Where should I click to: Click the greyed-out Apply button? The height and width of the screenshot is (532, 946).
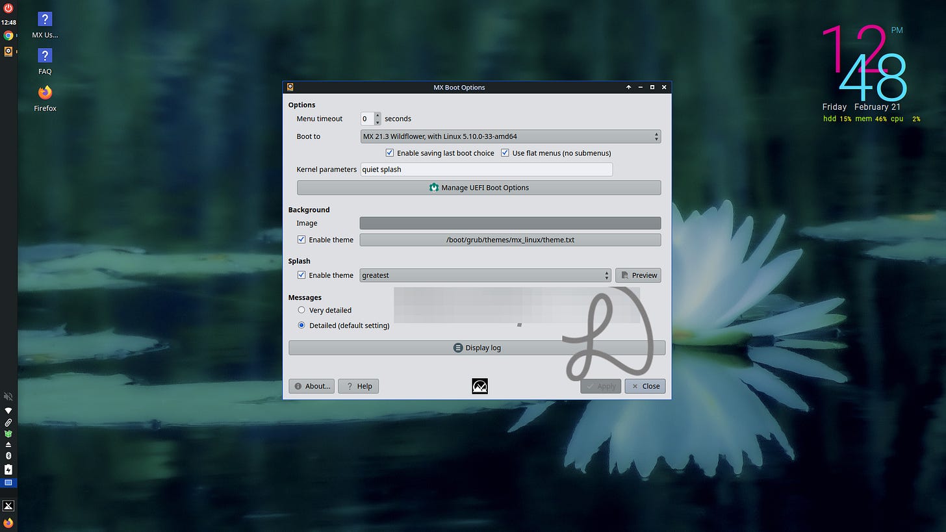click(x=601, y=386)
